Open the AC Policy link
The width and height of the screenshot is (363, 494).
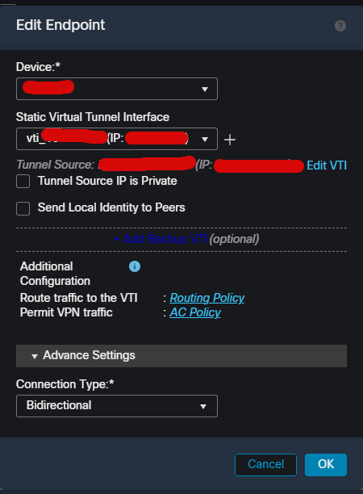click(195, 312)
